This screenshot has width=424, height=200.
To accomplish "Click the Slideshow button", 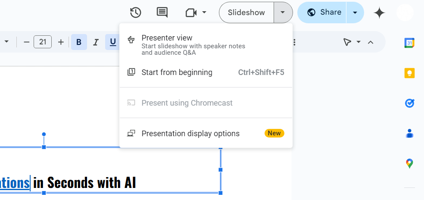I will tap(246, 12).
